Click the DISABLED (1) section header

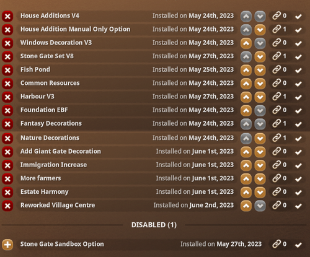point(154,225)
